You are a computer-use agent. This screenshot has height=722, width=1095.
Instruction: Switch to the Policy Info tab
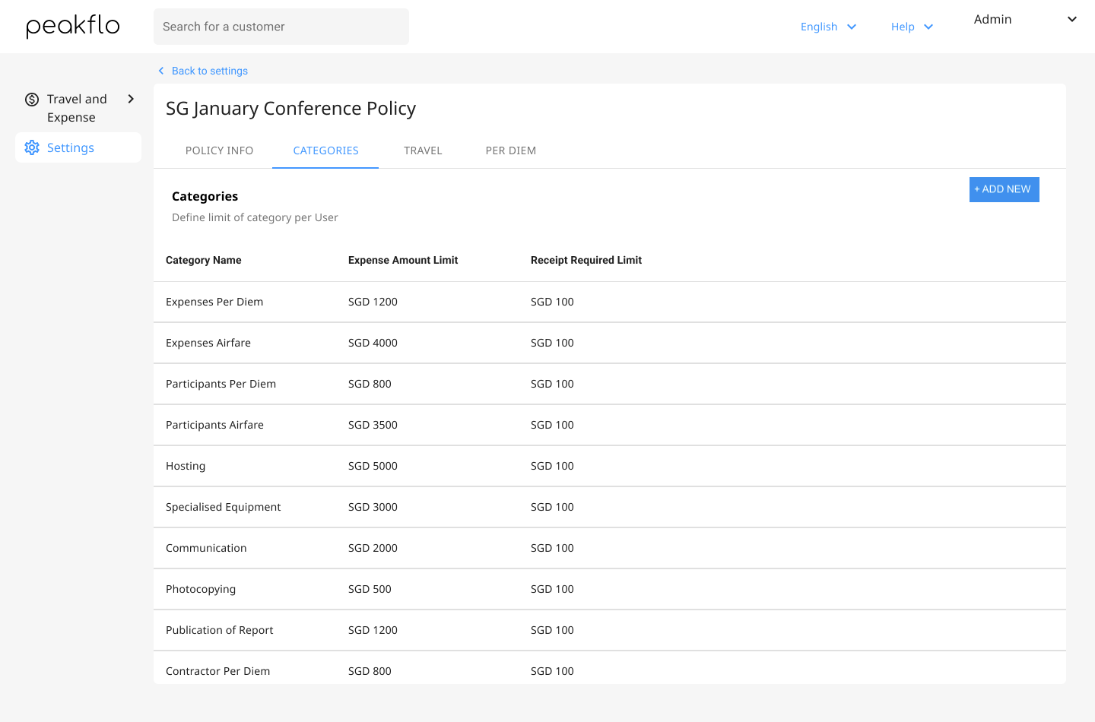click(219, 150)
